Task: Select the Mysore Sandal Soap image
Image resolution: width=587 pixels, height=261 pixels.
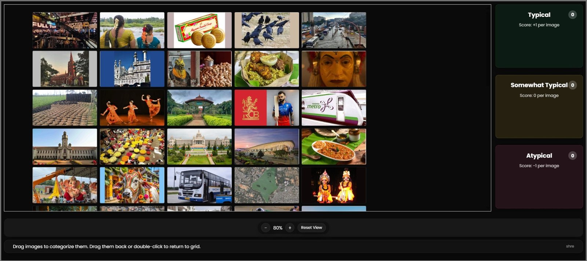Action: (199, 30)
